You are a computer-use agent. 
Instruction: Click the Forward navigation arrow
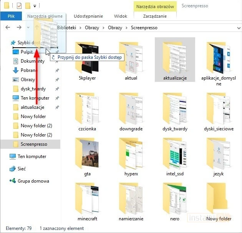click(19, 27)
